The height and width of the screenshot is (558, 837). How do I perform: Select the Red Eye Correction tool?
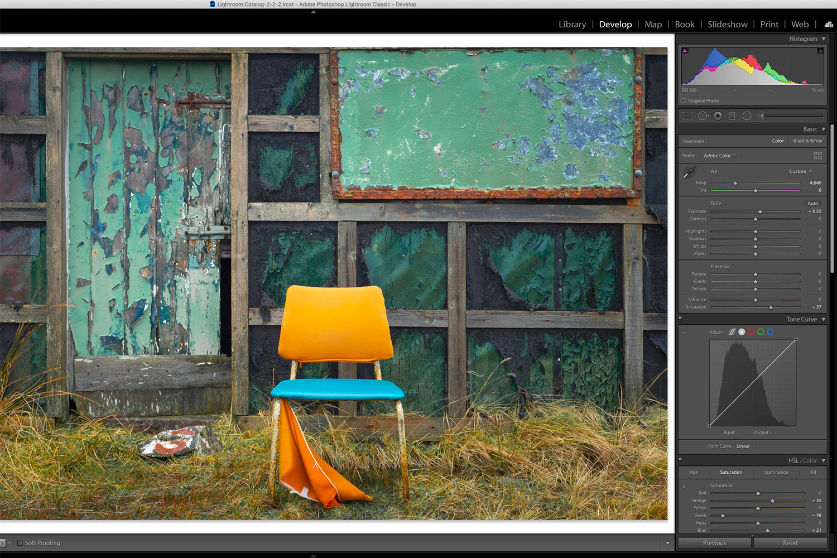tap(718, 116)
